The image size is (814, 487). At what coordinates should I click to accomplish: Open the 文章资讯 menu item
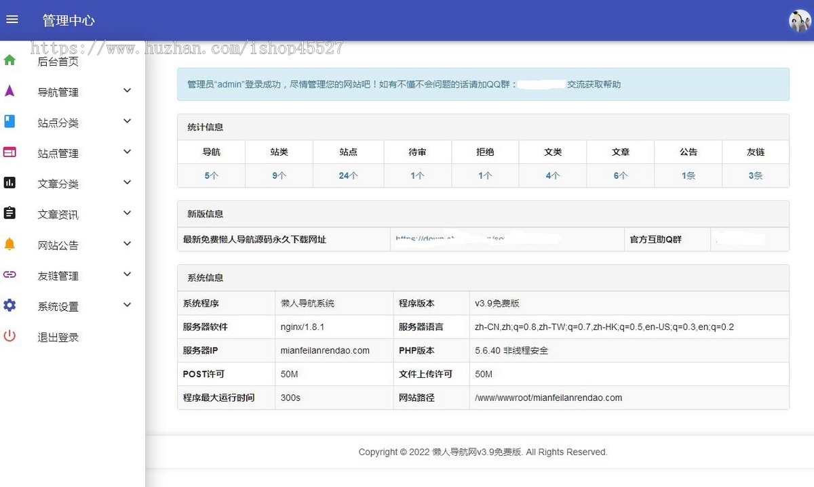point(58,215)
